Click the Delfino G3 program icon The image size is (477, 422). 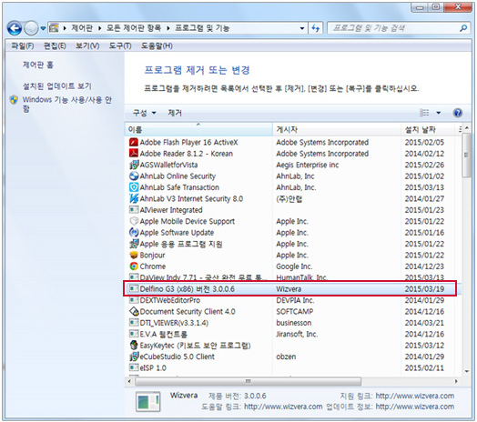click(x=134, y=288)
